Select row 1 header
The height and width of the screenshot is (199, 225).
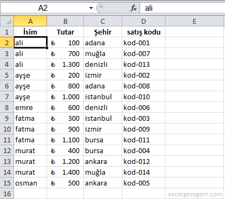(7, 32)
